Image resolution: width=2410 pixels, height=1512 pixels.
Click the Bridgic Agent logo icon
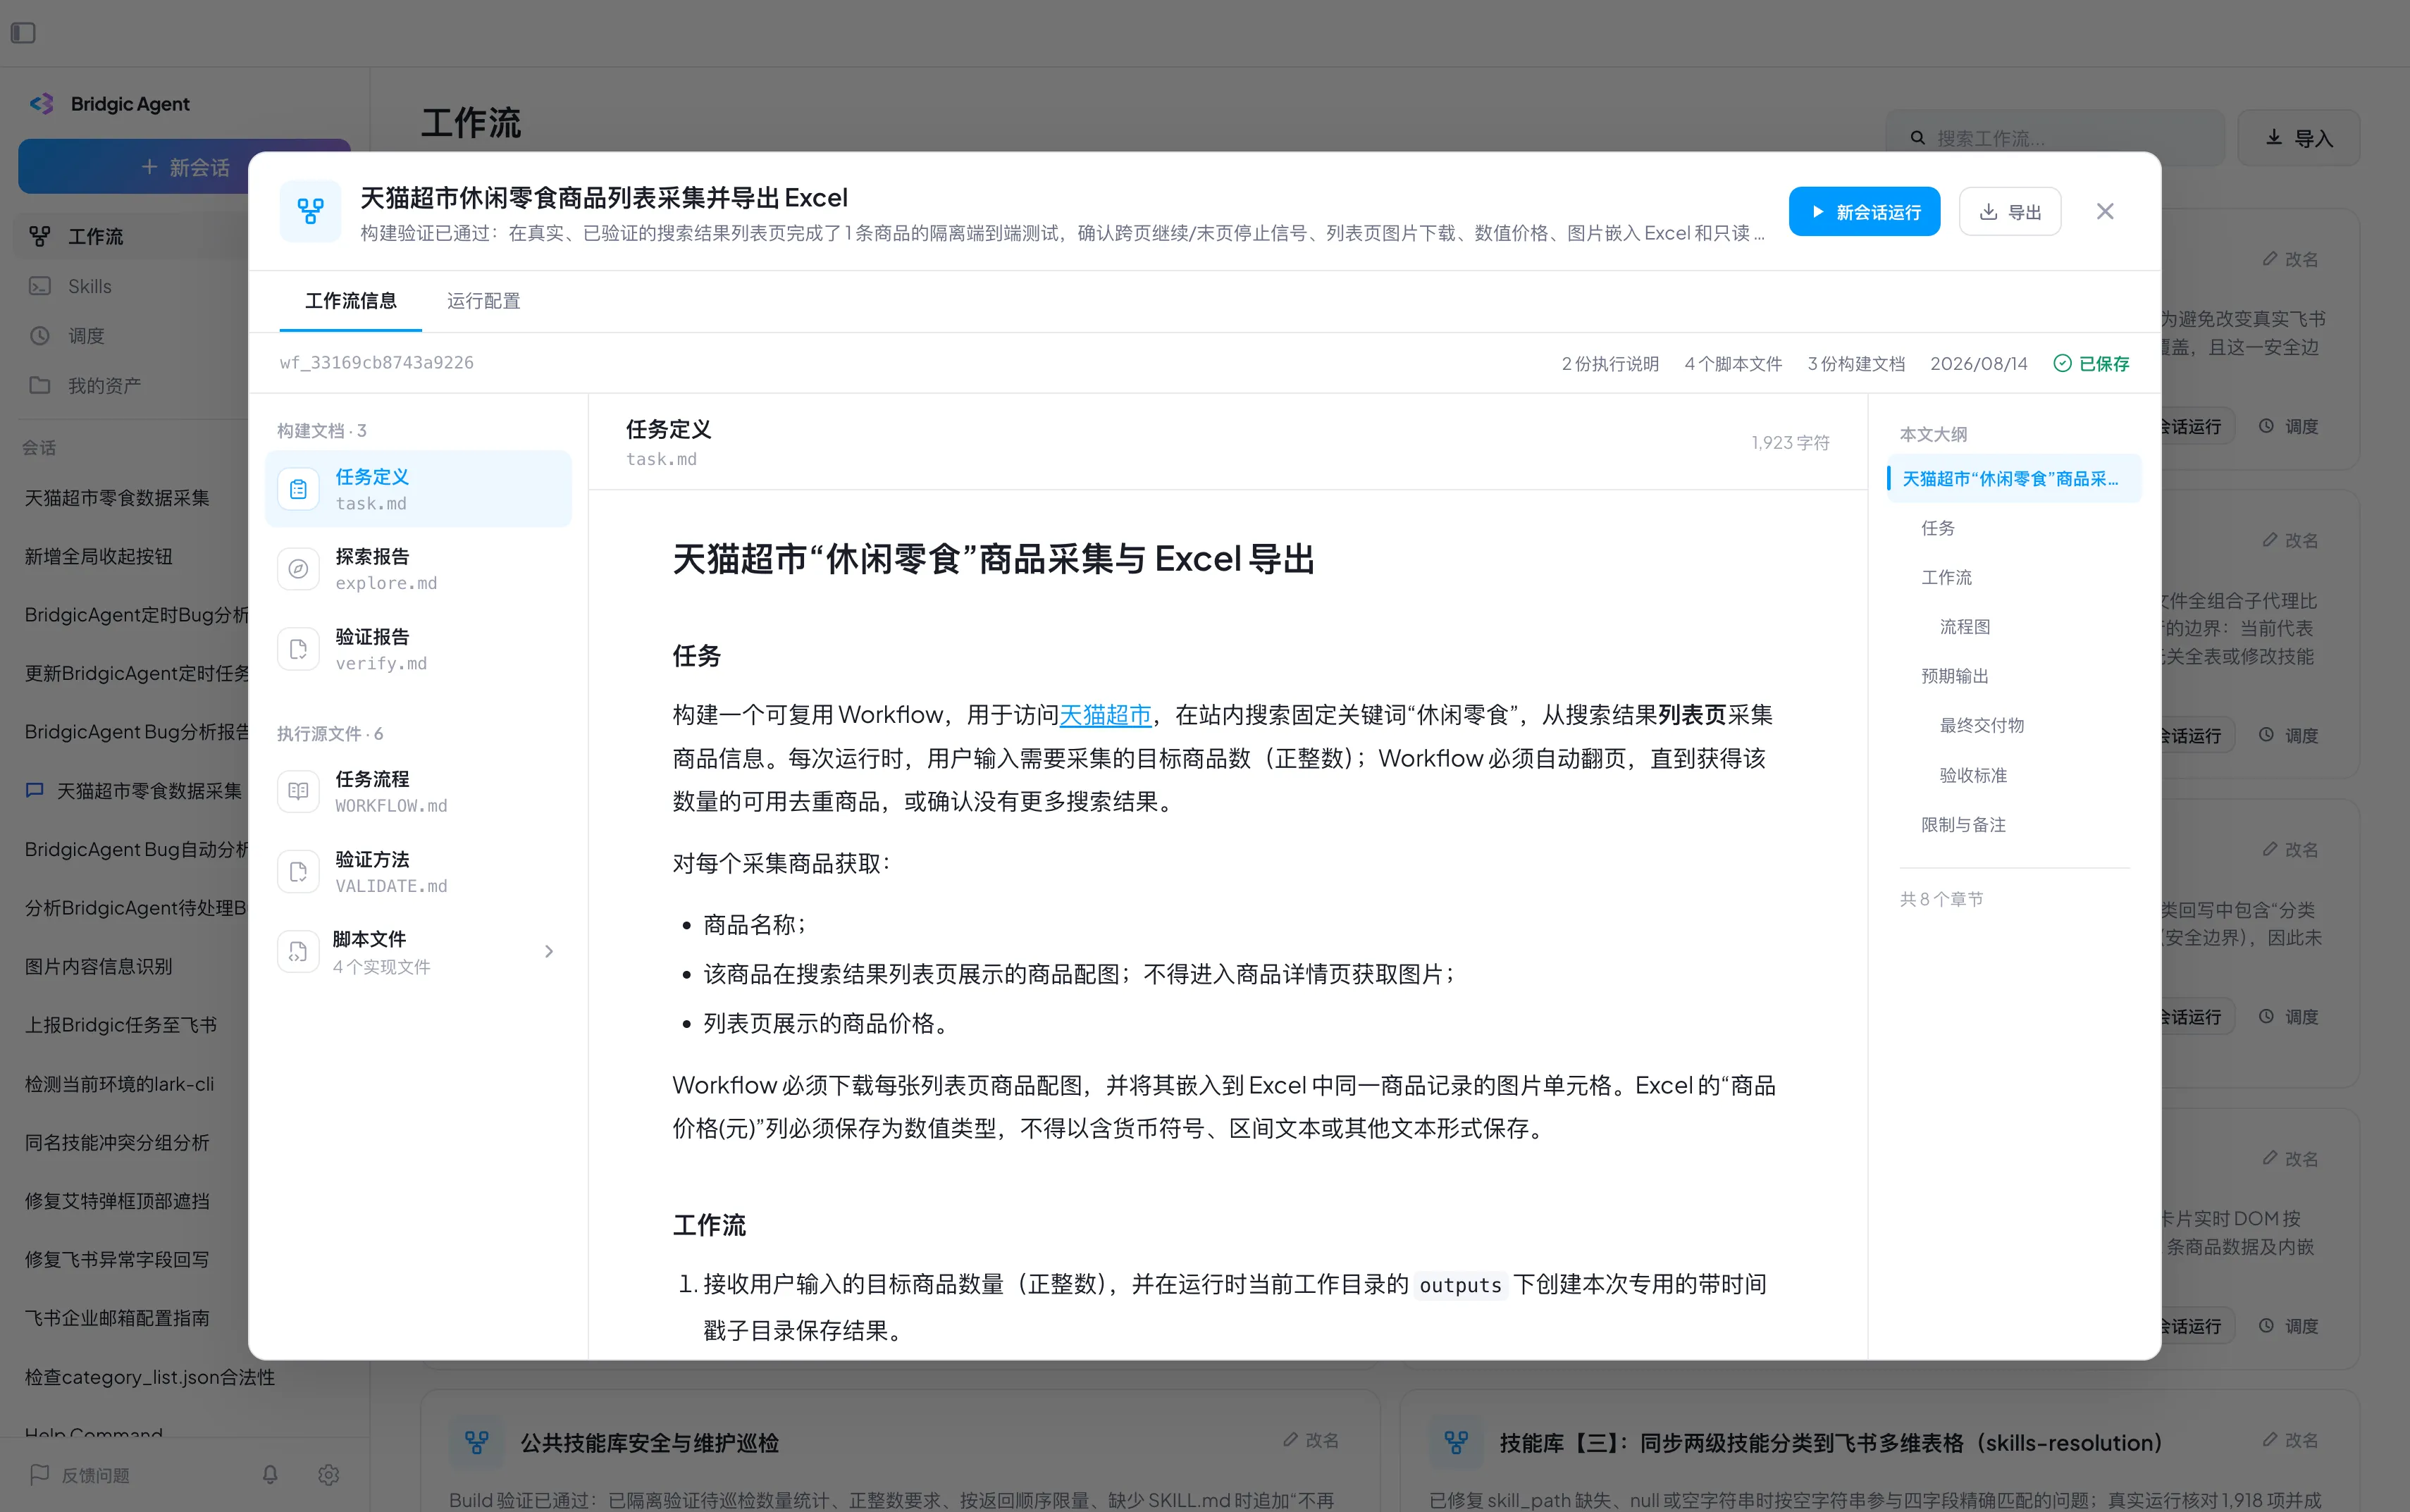click(41, 104)
